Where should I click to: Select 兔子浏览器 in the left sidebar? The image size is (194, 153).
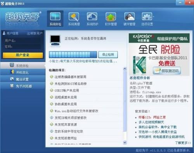pyautogui.click(x=23, y=86)
